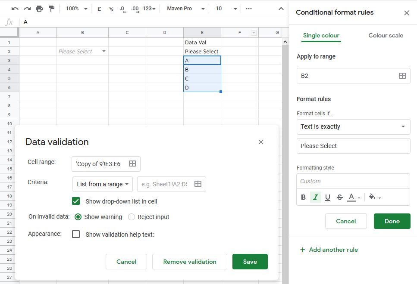The width and height of the screenshot is (417, 284).
Task: Toggle strikethrough in Formatting style
Action: click(x=339, y=197)
